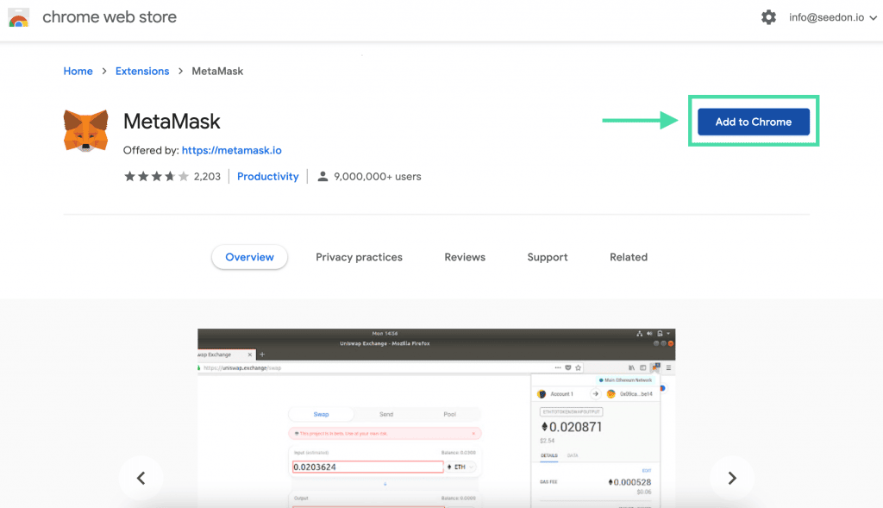Show the previous screenshot with left arrow
Viewport: 883px width, 508px height.
click(141, 478)
